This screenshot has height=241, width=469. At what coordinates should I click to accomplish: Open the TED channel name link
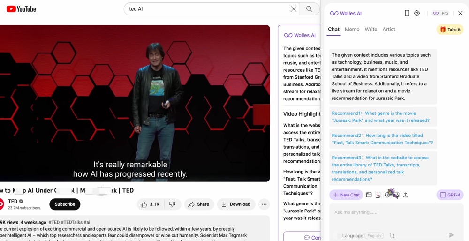(x=13, y=201)
